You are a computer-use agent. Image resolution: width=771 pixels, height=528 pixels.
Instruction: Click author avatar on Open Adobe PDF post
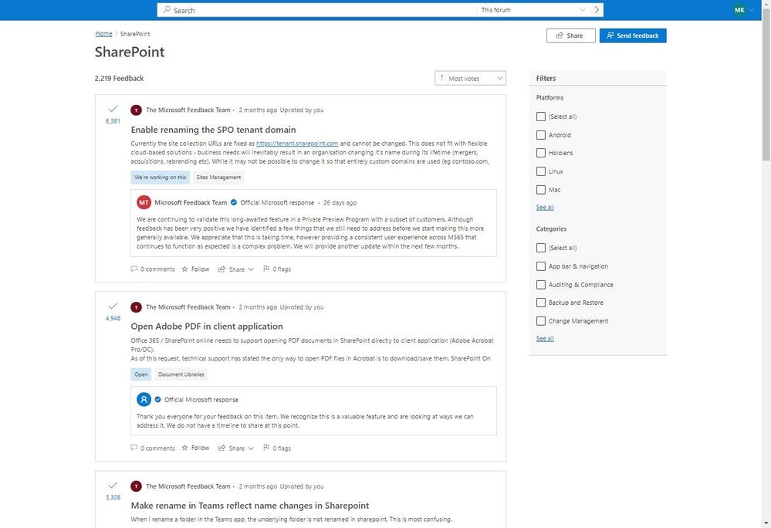click(136, 307)
